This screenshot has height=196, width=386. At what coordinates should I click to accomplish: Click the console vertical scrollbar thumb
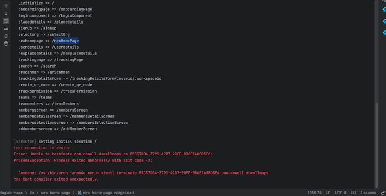tap(377, 145)
